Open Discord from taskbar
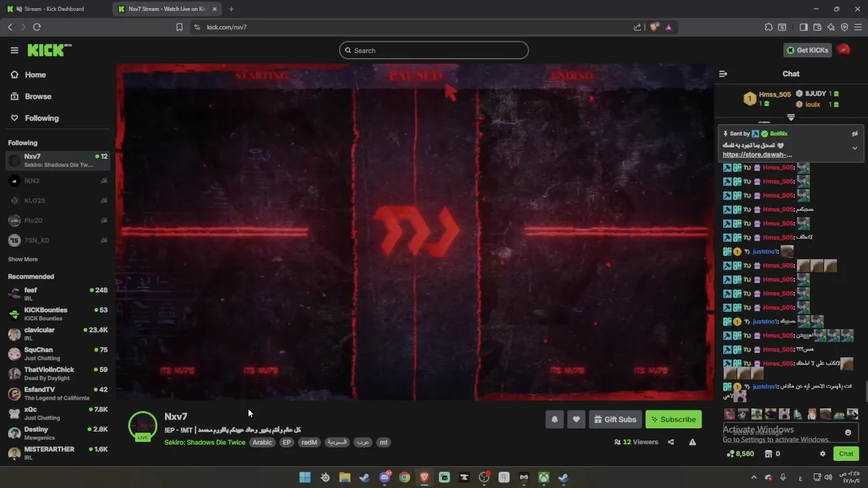 click(x=384, y=477)
